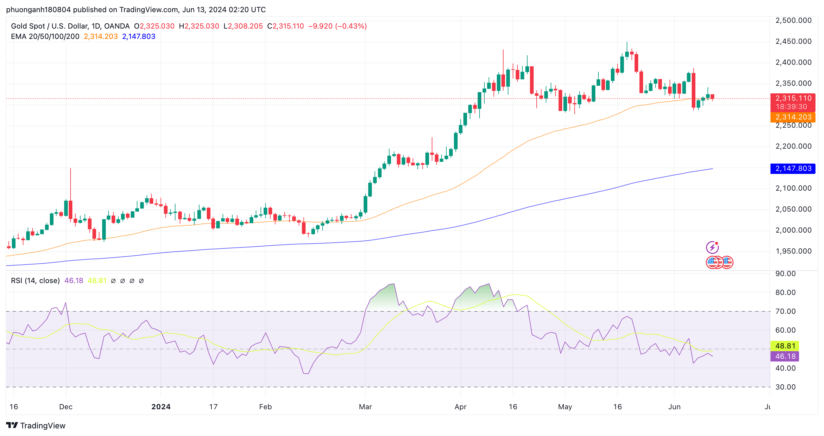Click the 2,100.000 price axis label

tap(793, 188)
